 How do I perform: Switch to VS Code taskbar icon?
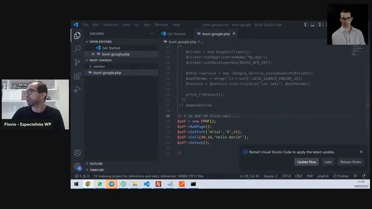(146, 184)
